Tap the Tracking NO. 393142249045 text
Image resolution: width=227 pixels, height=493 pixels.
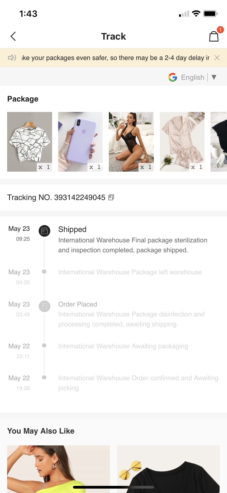(56, 197)
